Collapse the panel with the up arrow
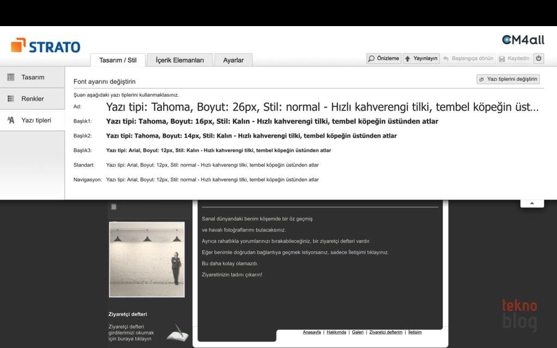The image size is (557, 348). click(x=532, y=203)
